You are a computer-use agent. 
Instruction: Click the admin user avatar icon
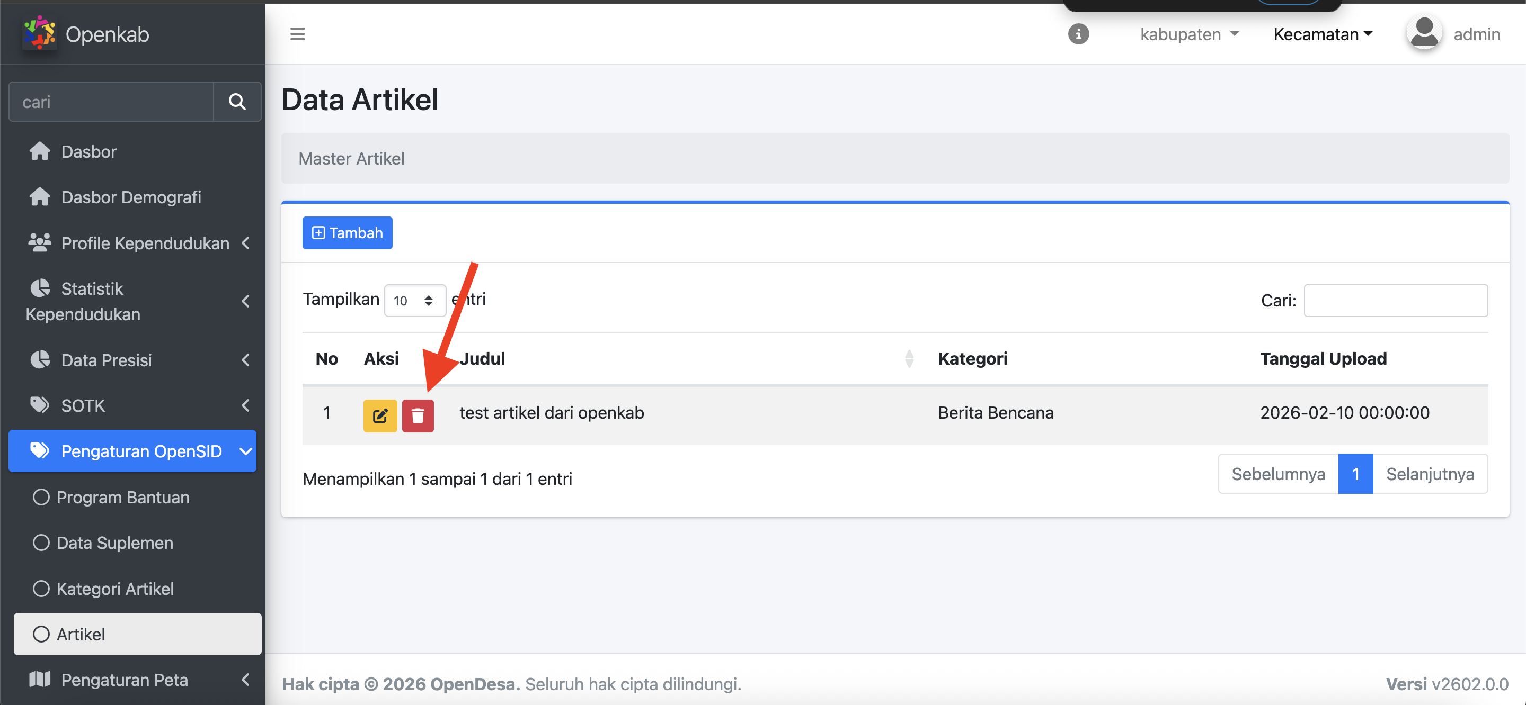coord(1424,33)
